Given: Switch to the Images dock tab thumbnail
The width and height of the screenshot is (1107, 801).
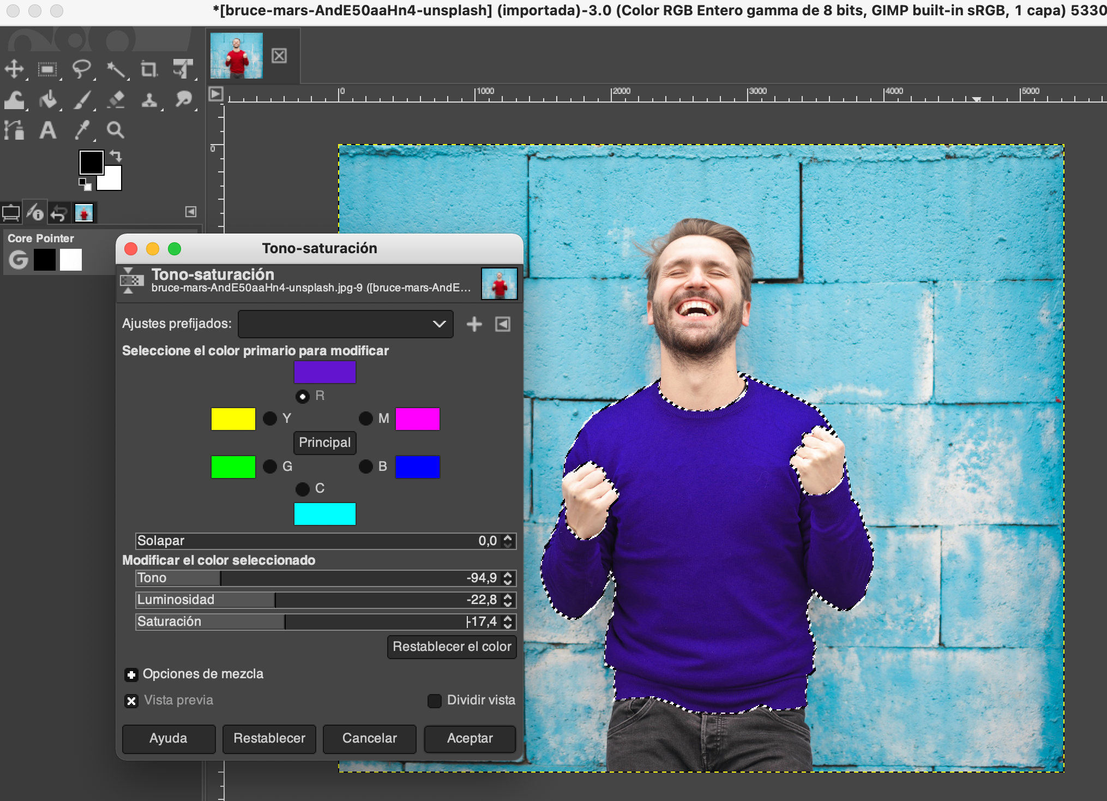Looking at the screenshot, I should pos(84,212).
